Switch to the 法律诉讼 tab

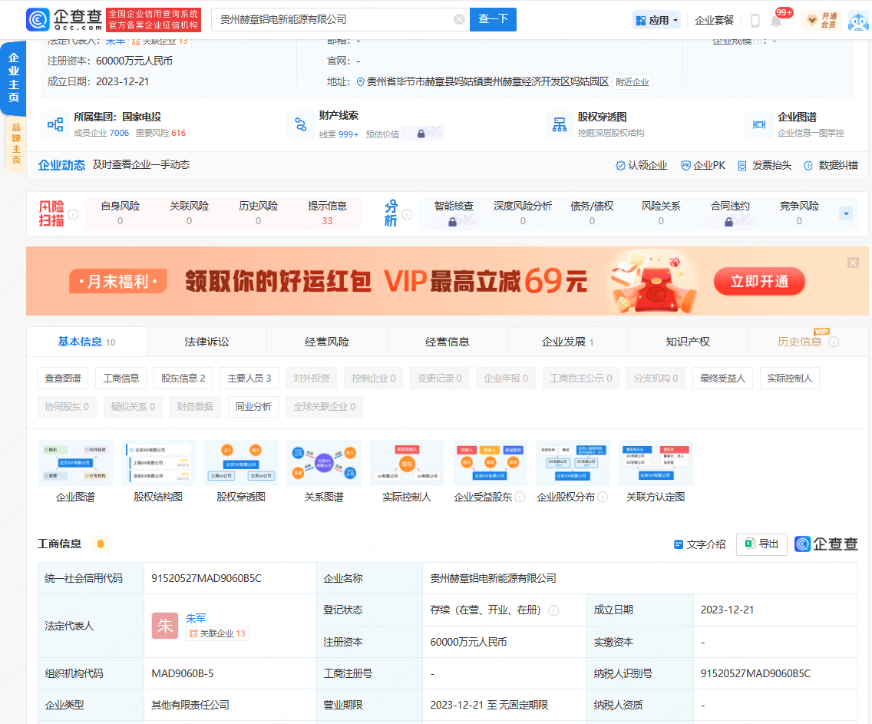click(206, 342)
